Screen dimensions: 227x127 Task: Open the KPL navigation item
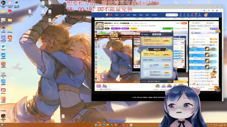click(154, 15)
